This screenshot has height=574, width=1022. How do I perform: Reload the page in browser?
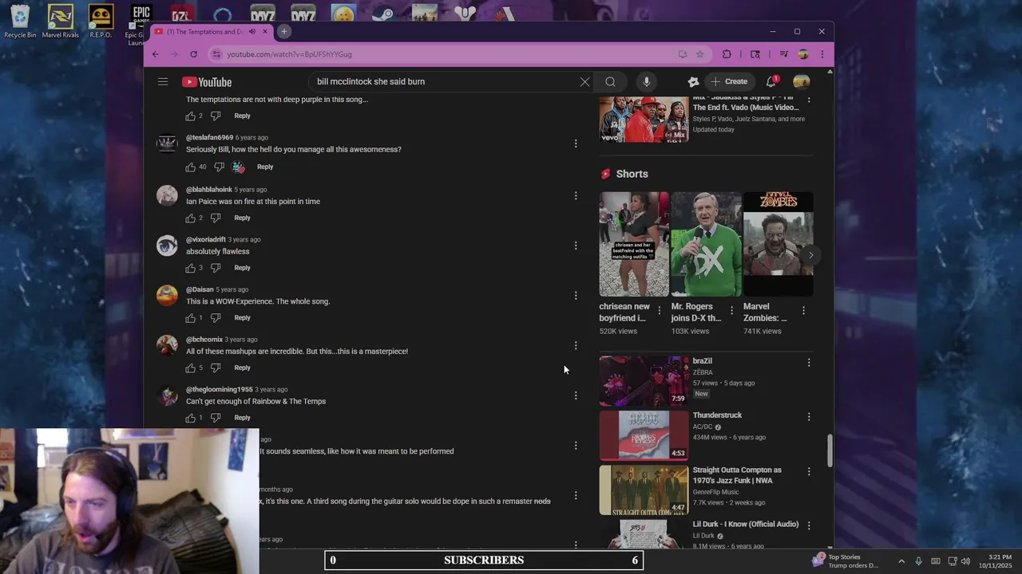click(x=193, y=54)
